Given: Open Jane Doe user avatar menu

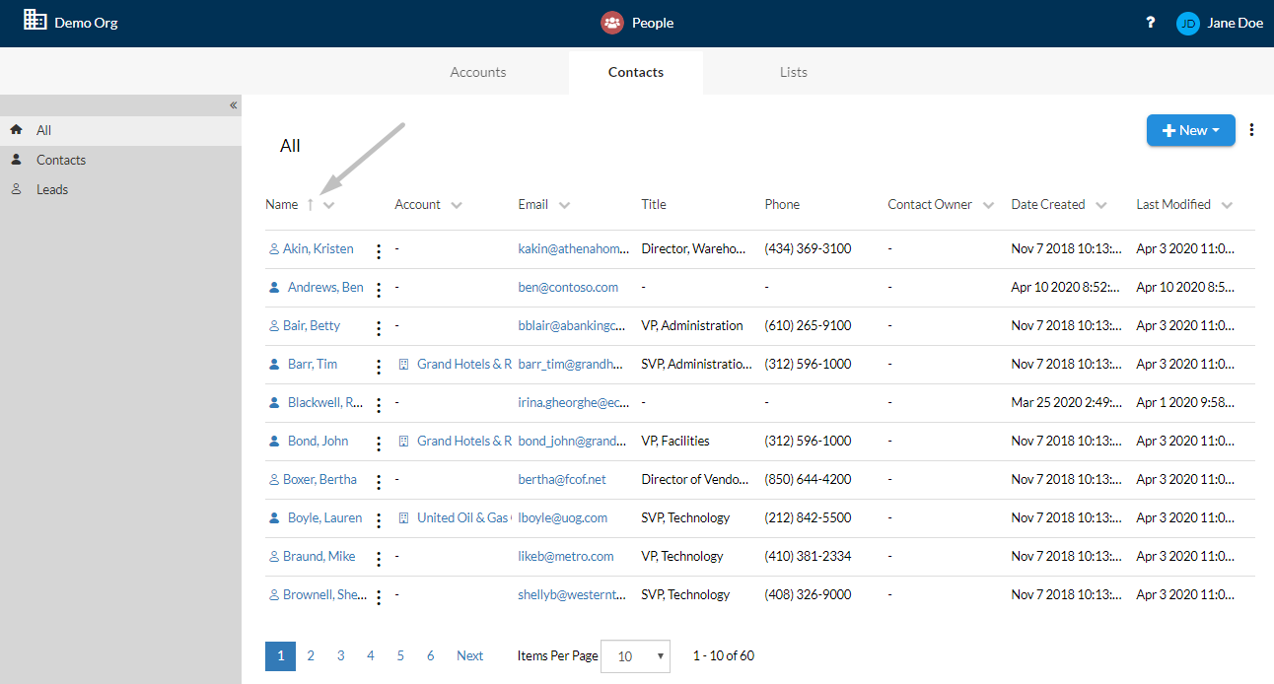Looking at the screenshot, I should point(1187,24).
